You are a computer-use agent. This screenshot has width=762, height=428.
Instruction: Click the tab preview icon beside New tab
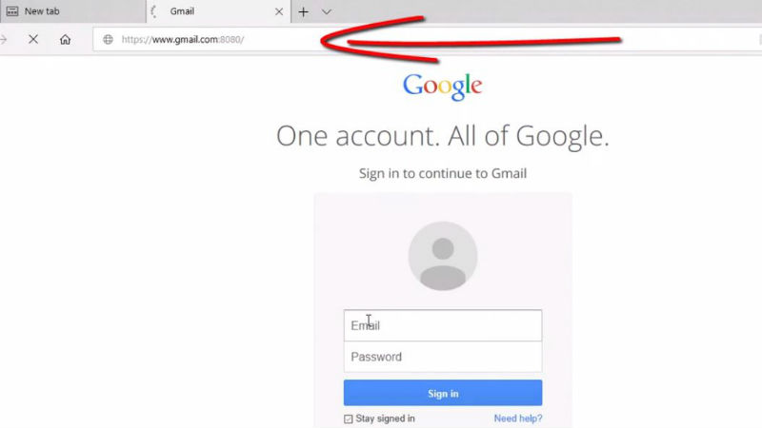click(x=12, y=11)
